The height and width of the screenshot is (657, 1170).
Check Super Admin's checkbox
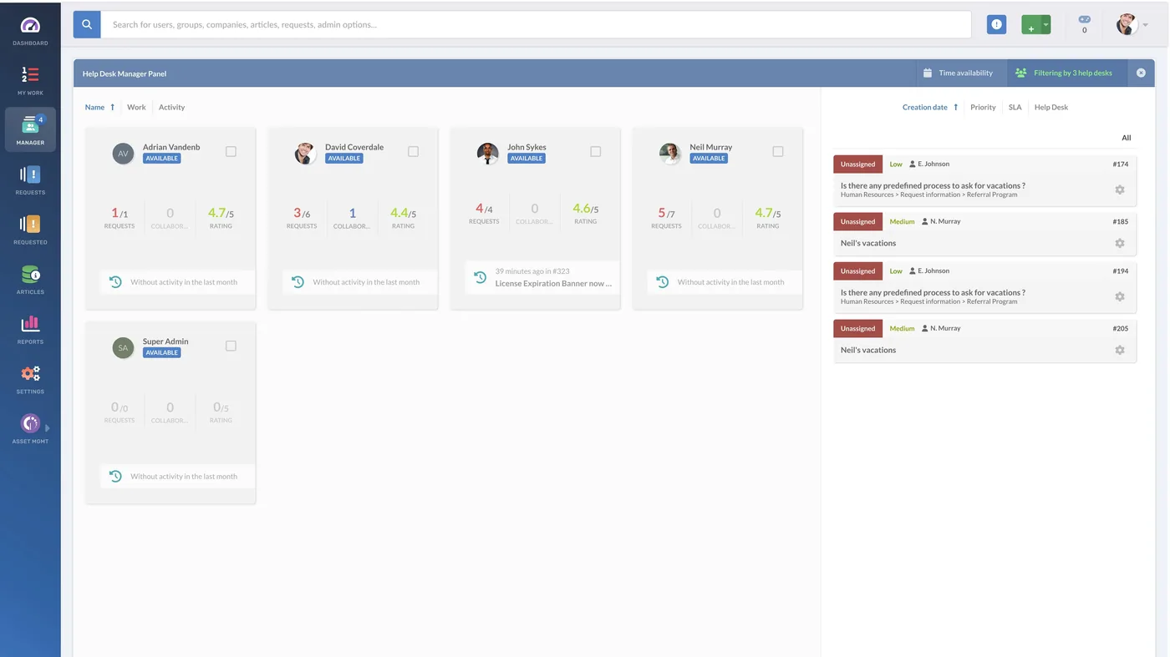point(231,346)
